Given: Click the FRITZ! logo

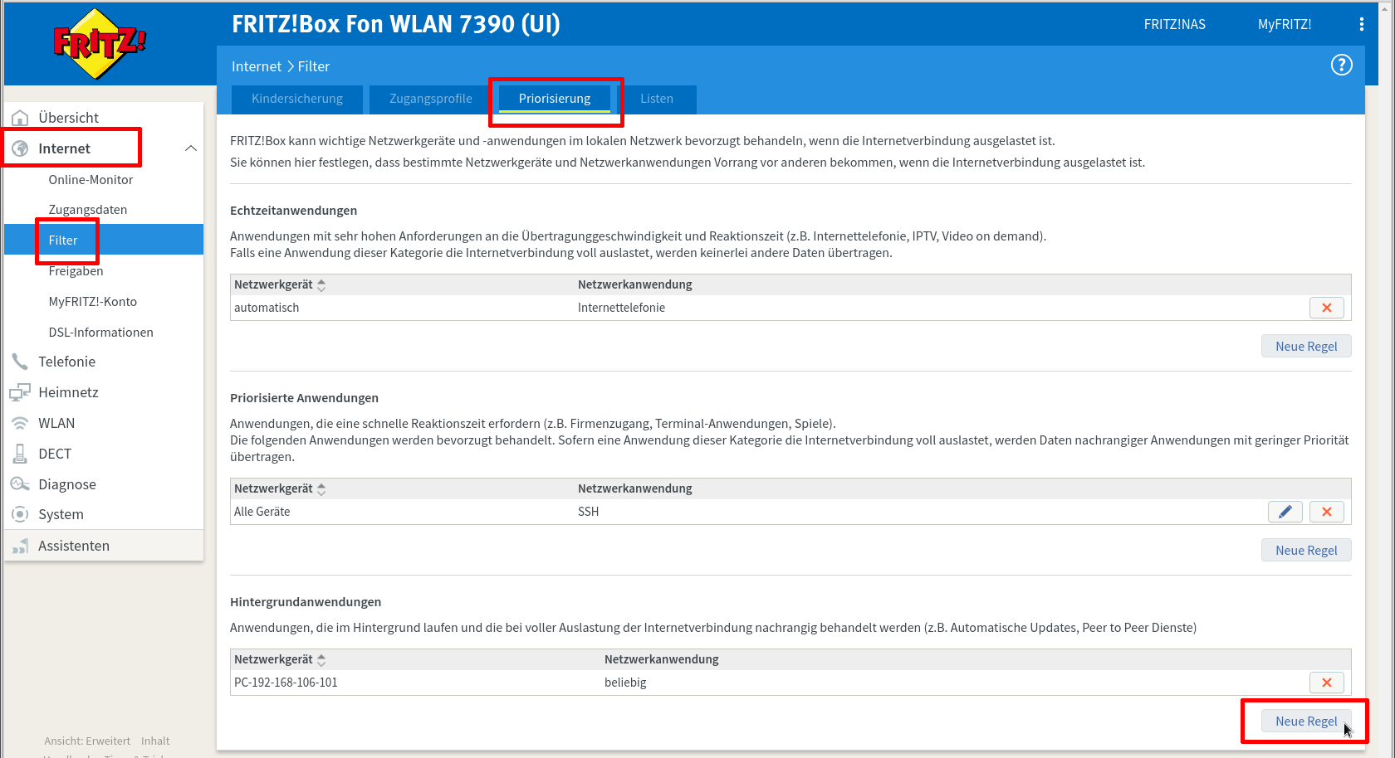Looking at the screenshot, I should click(100, 43).
